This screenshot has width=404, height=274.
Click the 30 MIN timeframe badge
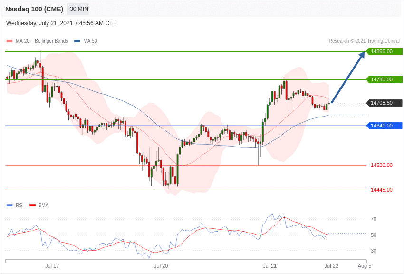pyautogui.click(x=79, y=9)
